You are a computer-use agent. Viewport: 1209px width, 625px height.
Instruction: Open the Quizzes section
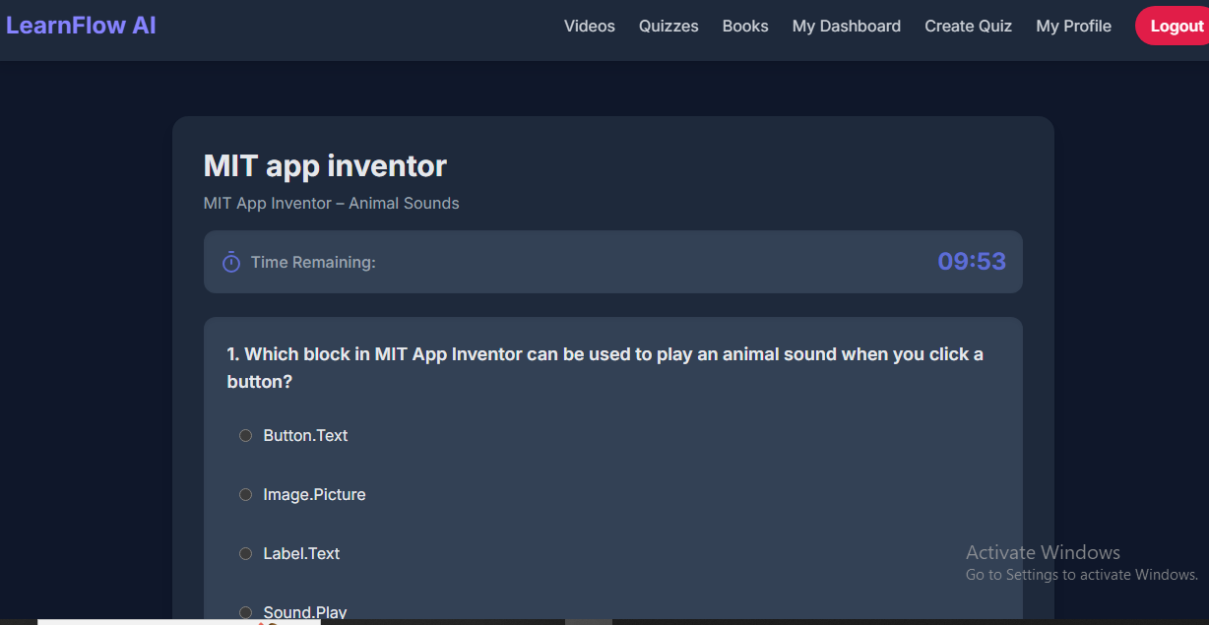[x=668, y=27]
